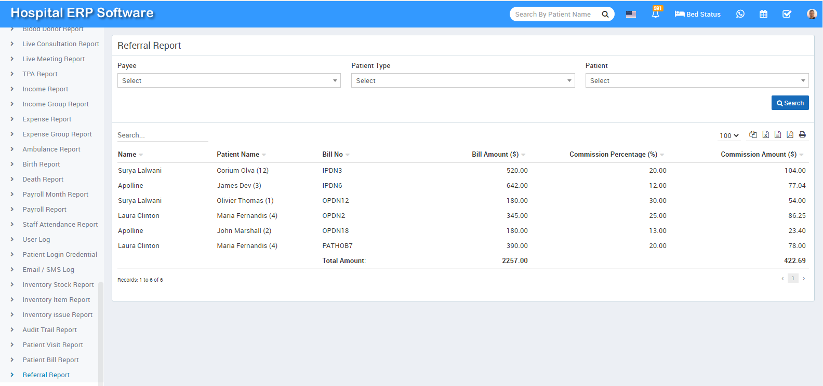Screen dimensions: 823x386
Task: Export table as PDF
Action: click(790, 134)
